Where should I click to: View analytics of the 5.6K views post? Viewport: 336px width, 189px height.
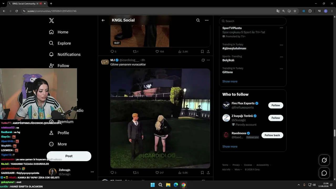pos(183,173)
